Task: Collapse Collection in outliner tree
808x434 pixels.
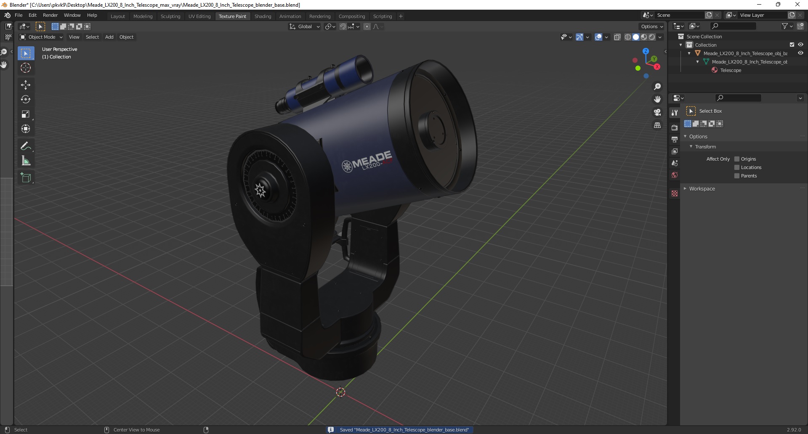Action: [681, 45]
